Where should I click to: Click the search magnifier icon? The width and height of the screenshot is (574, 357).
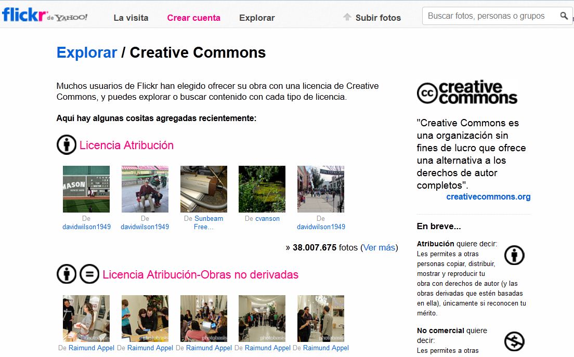coord(564,16)
